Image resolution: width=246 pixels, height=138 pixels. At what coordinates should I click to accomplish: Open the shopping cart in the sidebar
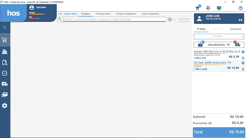pyautogui.click(x=5, y=40)
